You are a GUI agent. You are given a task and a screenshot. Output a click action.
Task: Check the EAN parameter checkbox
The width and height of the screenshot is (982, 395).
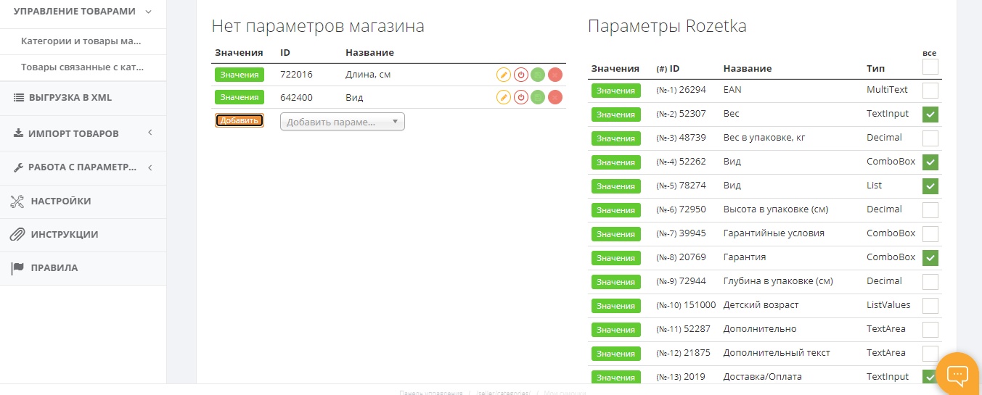930,91
